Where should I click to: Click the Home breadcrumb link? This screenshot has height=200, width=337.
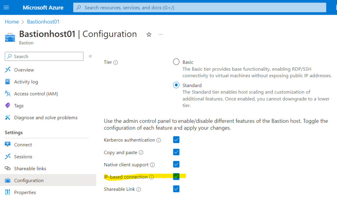(12, 22)
